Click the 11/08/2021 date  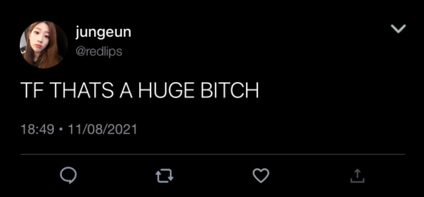pos(102,129)
